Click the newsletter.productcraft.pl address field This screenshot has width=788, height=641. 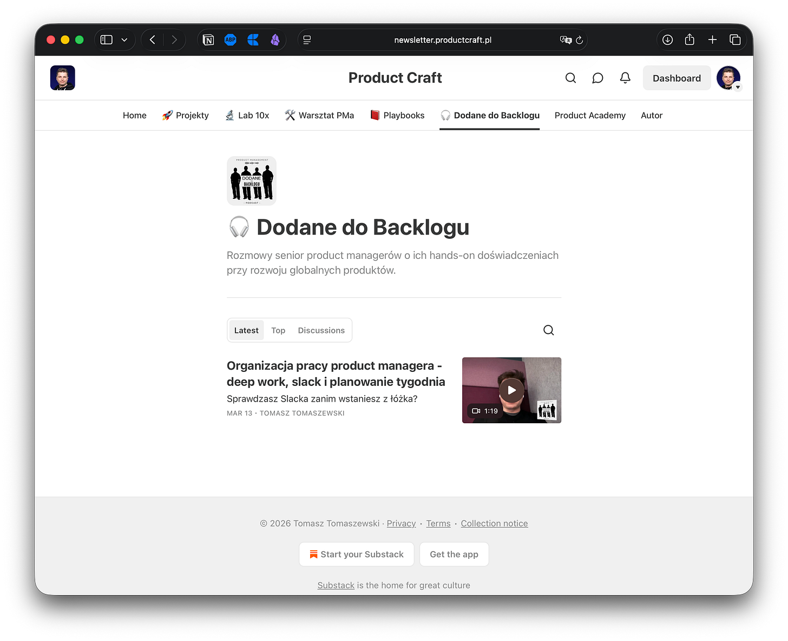pyautogui.click(x=443, y=40)
